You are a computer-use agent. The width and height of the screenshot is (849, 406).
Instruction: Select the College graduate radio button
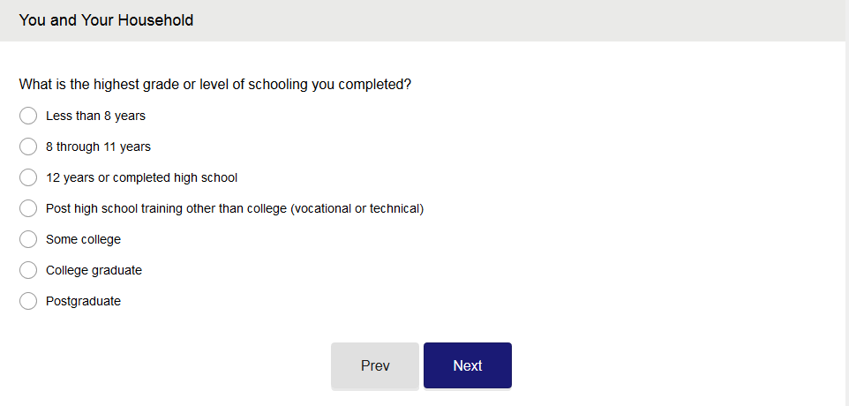28,270
